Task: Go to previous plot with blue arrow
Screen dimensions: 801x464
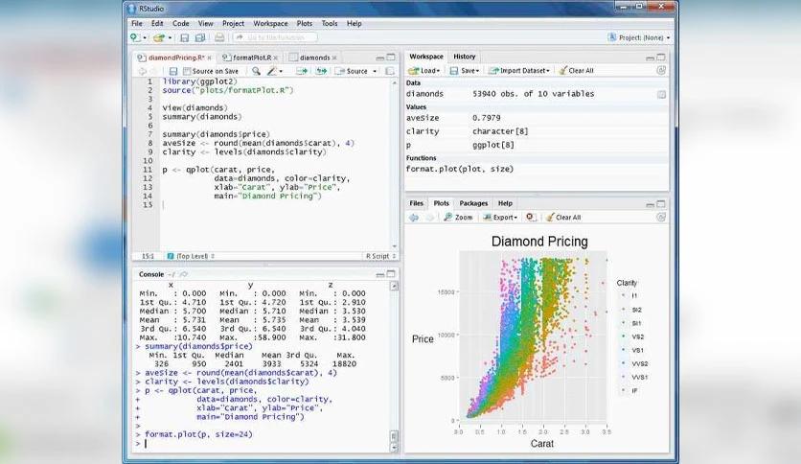Action: (414, 218)
